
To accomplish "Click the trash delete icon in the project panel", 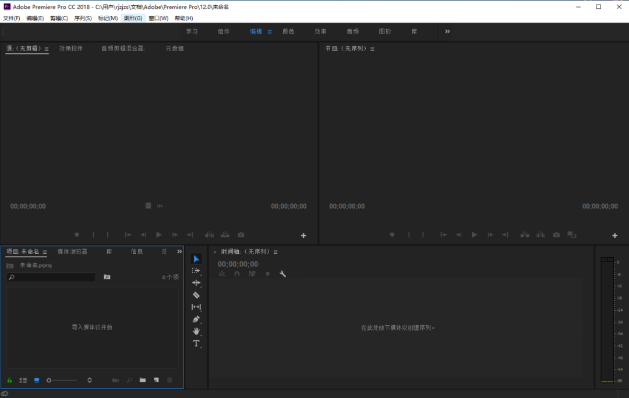I will 169,380.
